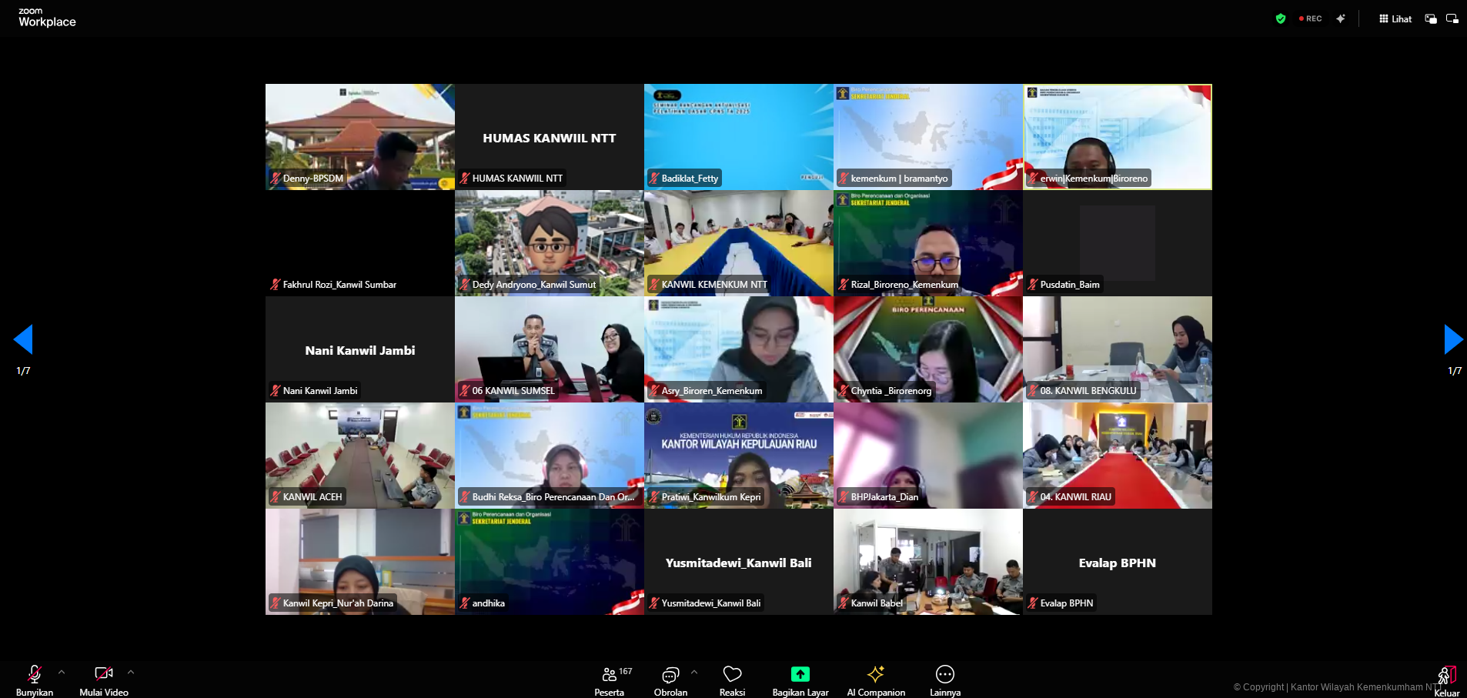Click the REC recording indicator
This screenshot has height=698, width=1467.
(1311, 18)
